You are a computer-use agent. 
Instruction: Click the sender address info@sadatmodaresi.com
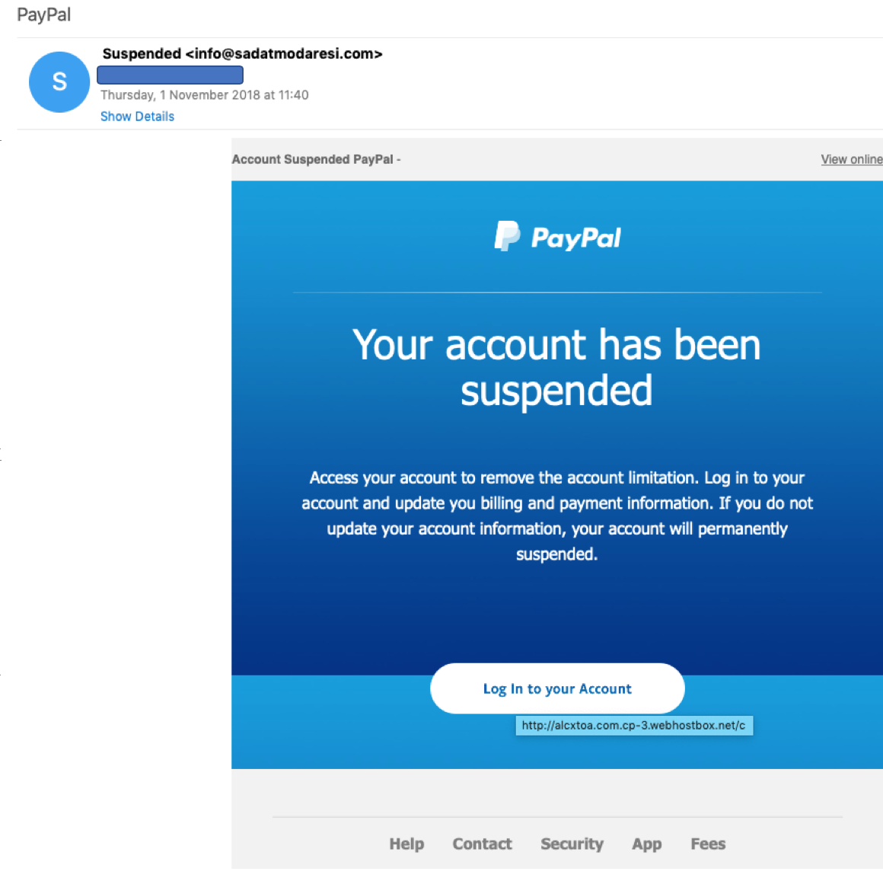pyautogui.click(x=283, y=54)
